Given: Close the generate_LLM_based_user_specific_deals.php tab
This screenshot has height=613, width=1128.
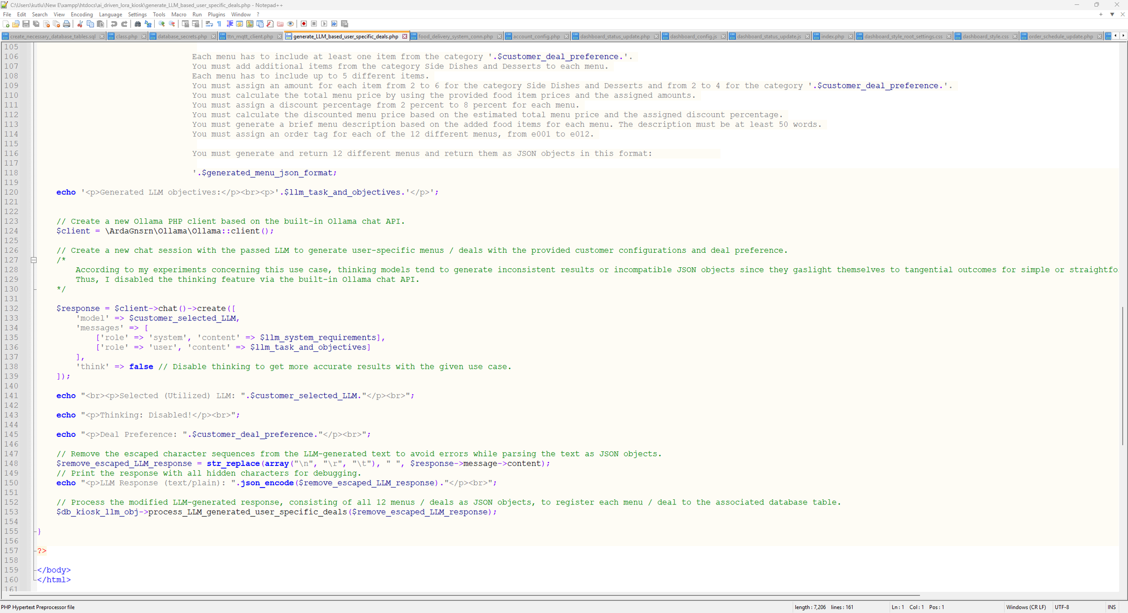Looking at the screenshot, I should tap(404, 36).
